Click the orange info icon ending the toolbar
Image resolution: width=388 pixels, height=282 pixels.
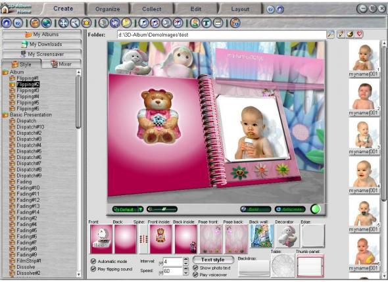click(235, 23)
